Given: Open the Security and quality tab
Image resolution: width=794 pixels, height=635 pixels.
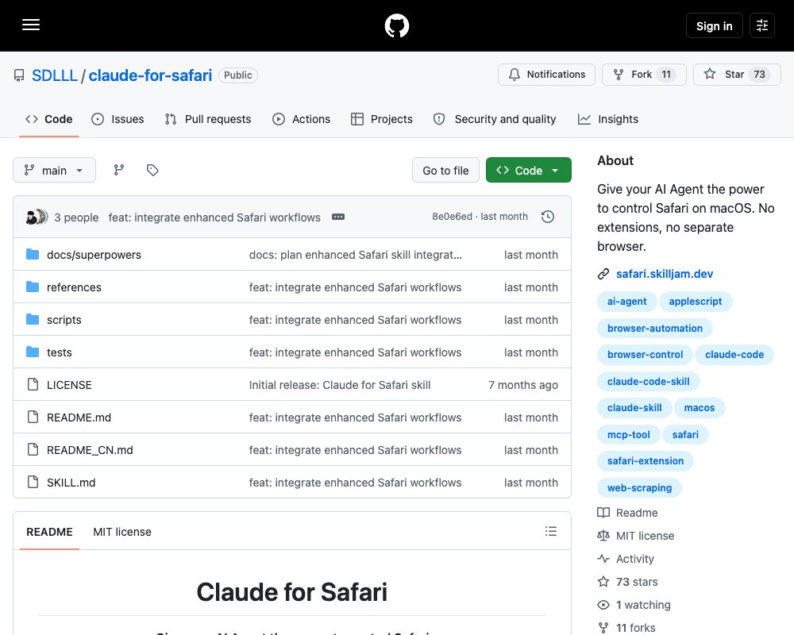Looking at the screenshot, I should (x=495, y=119).
